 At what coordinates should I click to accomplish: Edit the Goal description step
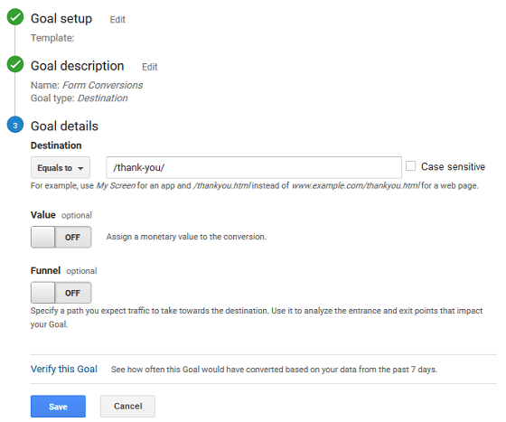(x=150, y=67)
